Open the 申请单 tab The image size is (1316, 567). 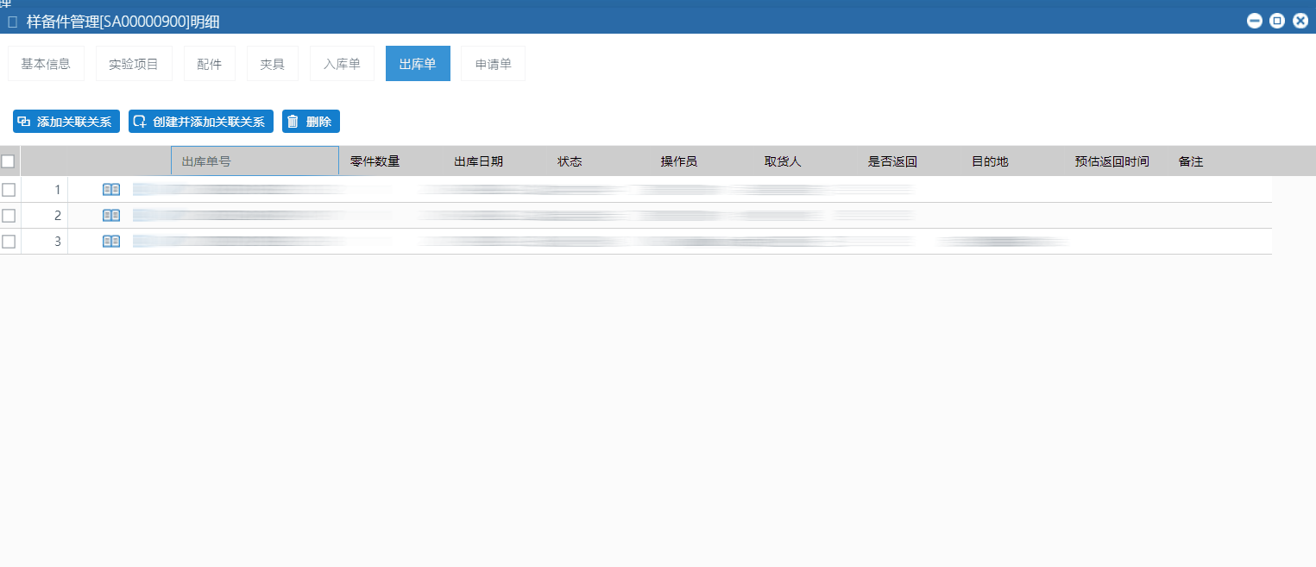pos(493,64)
